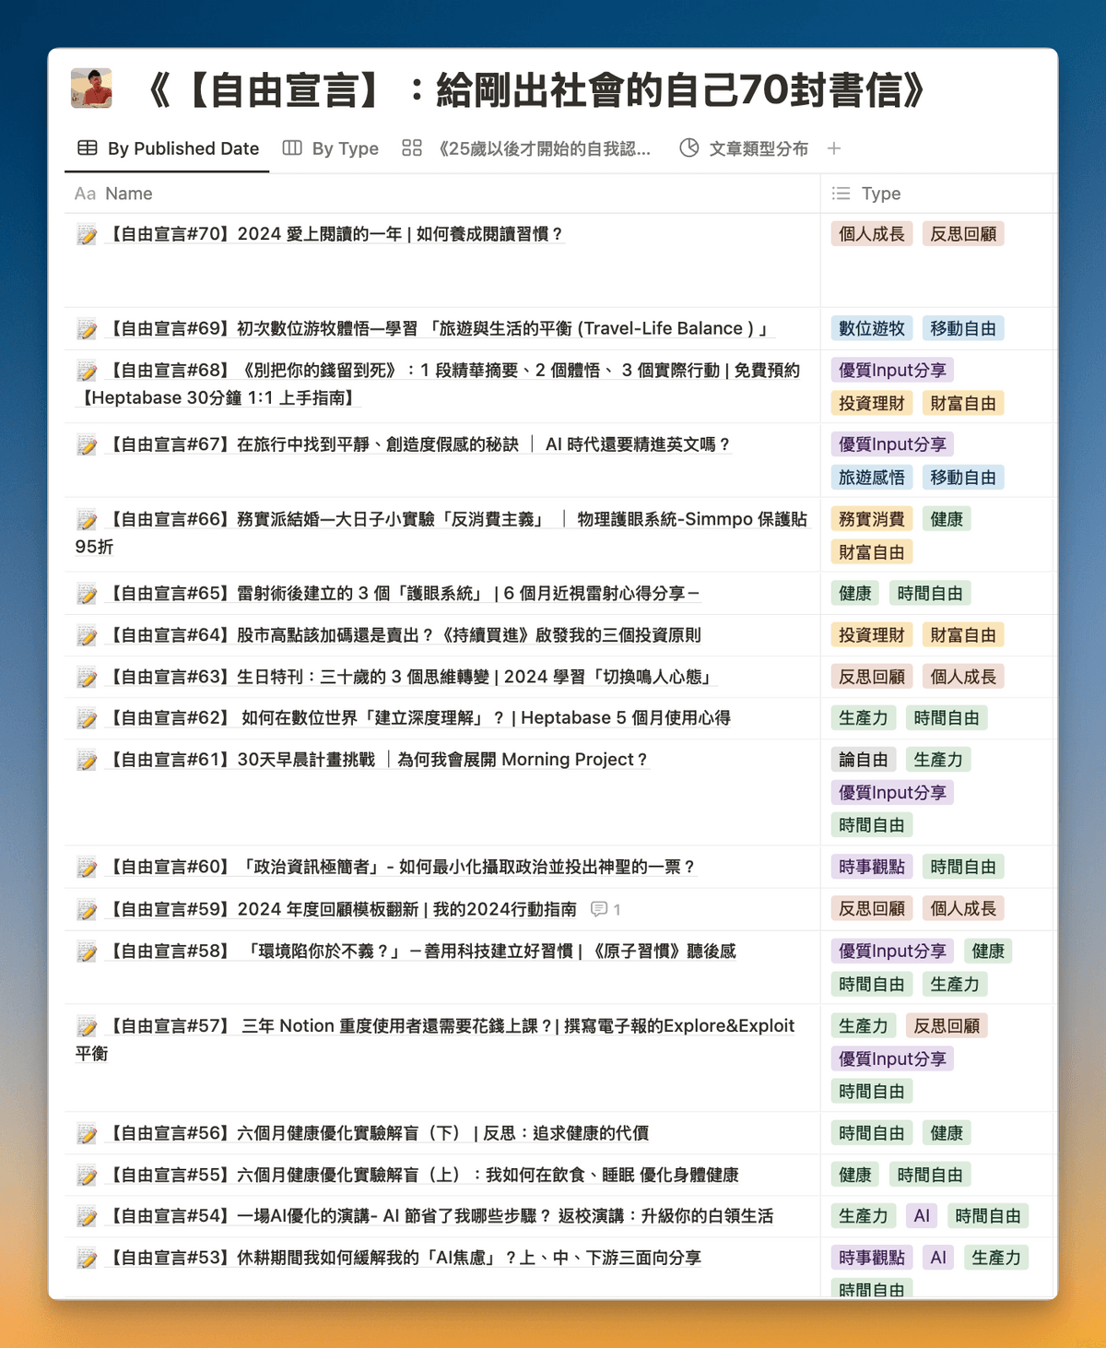The width and height of the screenshot is (1106, 1348).
Task: Open the Type column header menu
Action: [880, 194]
